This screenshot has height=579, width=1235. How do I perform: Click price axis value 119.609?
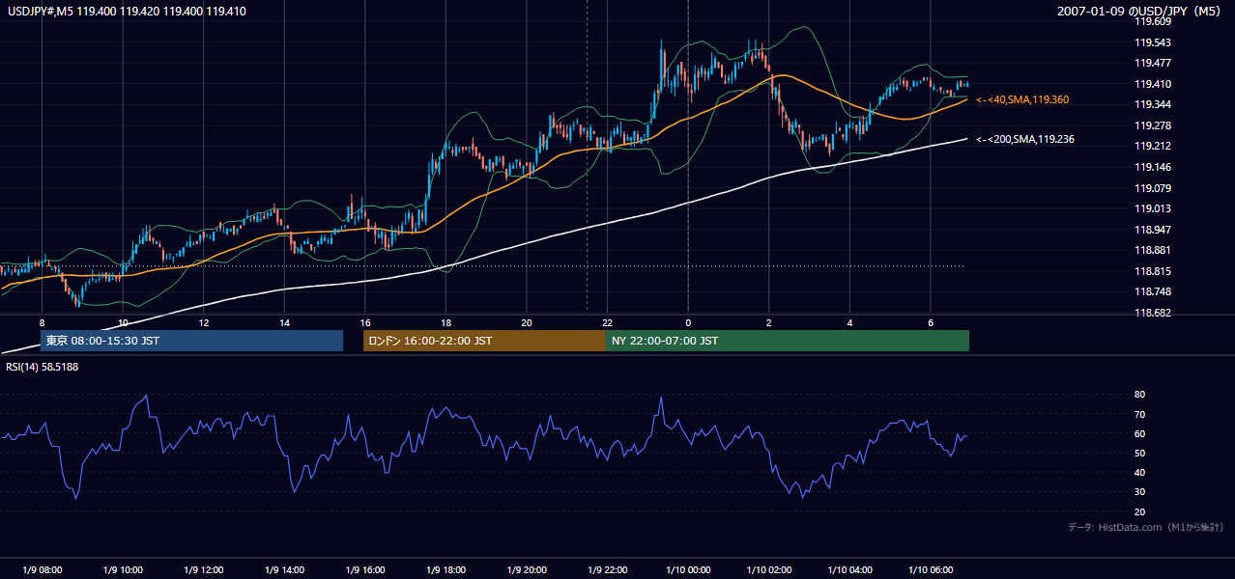[x=1152, y=21]
